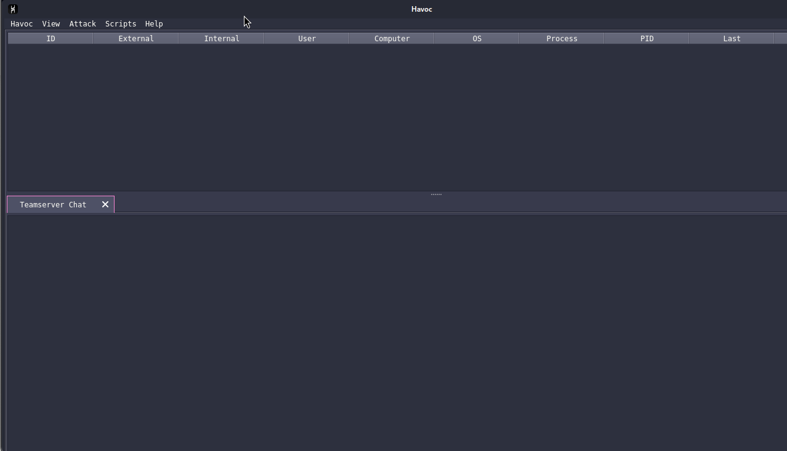Click the splitter handle dots between panels
787x451 pixels.
click(x=436, y=194)
